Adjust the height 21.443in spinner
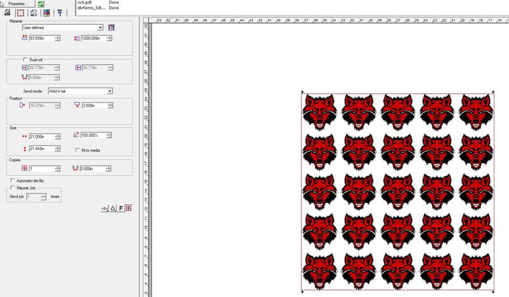509x297 pixels. [x=57, y=148]
